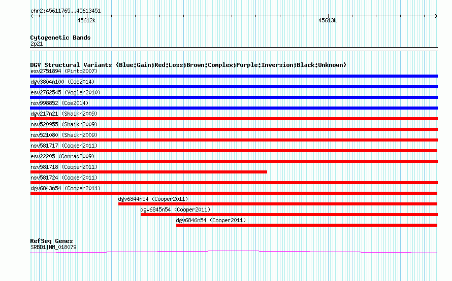
Task: Select the nsv521080 red variant bar
Action: pos(234,140)
